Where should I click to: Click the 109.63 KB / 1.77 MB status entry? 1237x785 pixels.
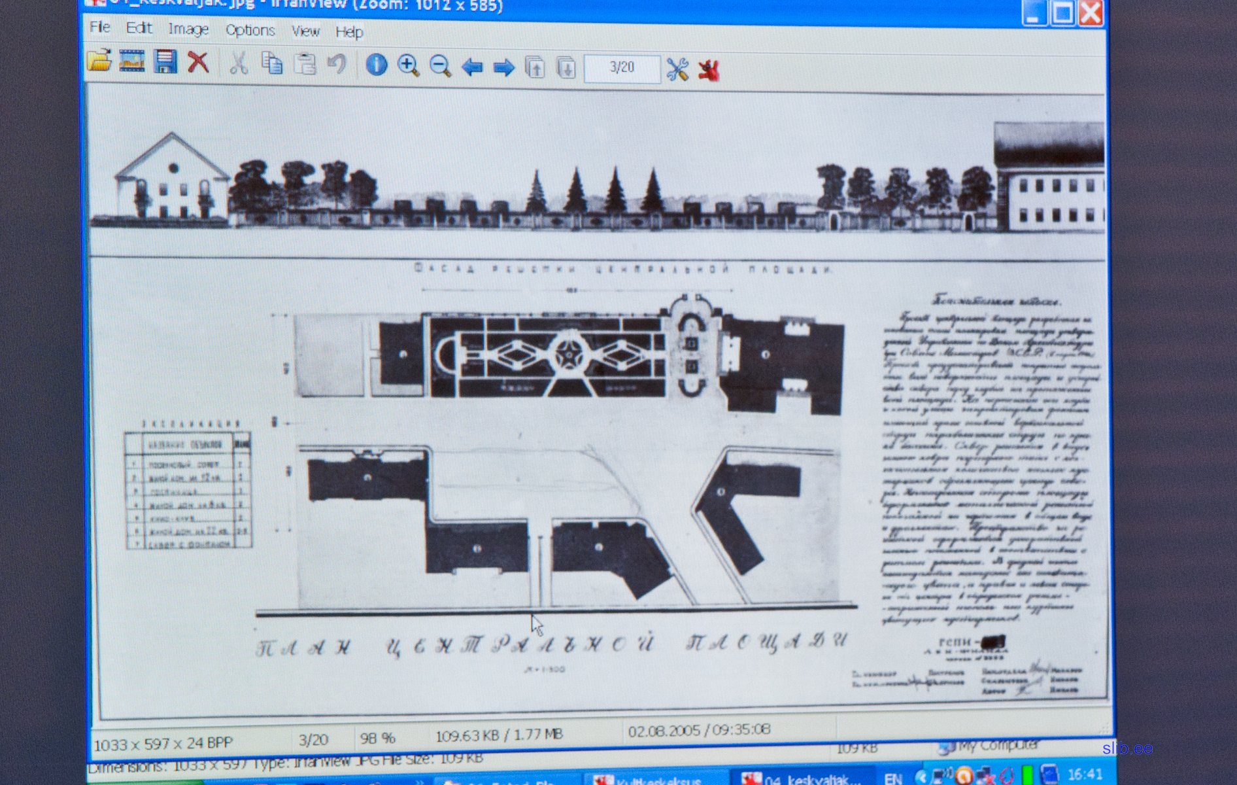(x=499, y=735)
